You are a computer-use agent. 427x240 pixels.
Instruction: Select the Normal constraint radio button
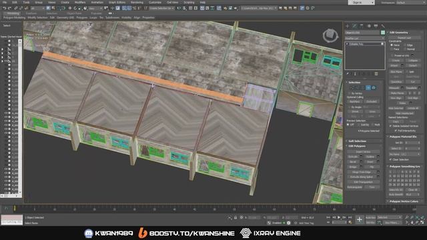[405, 49]
